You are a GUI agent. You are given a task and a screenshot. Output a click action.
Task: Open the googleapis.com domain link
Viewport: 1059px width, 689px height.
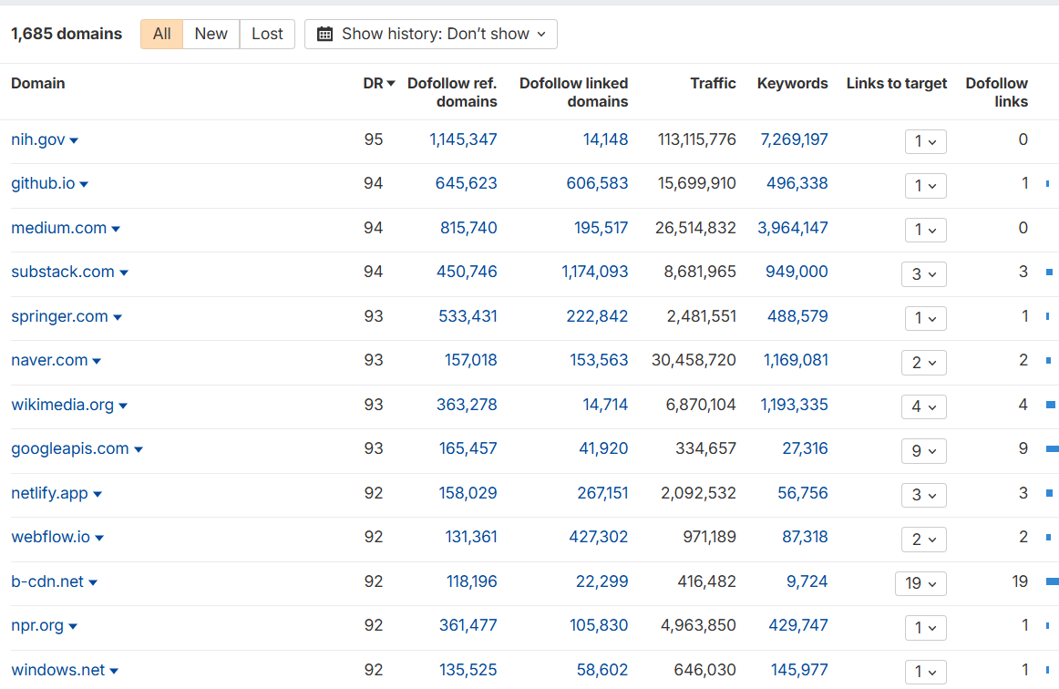69,449
